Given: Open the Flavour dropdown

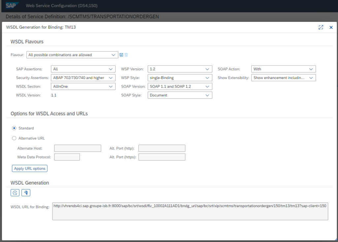Looking at the screenshot, I should point(72,55).
